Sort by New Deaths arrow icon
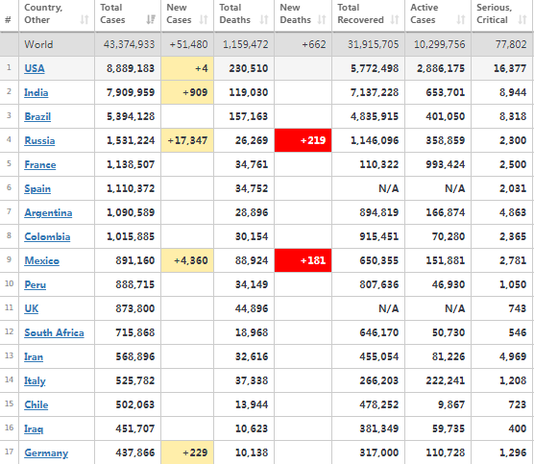The width and height of the screenshot is (534, 464). 322,20
